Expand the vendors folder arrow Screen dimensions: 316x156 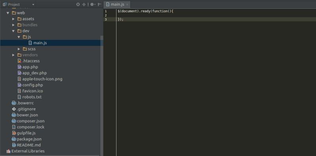(x=13, y=55)
